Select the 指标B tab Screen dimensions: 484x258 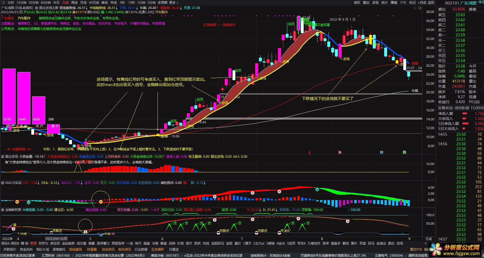click(x=15, y=243)
